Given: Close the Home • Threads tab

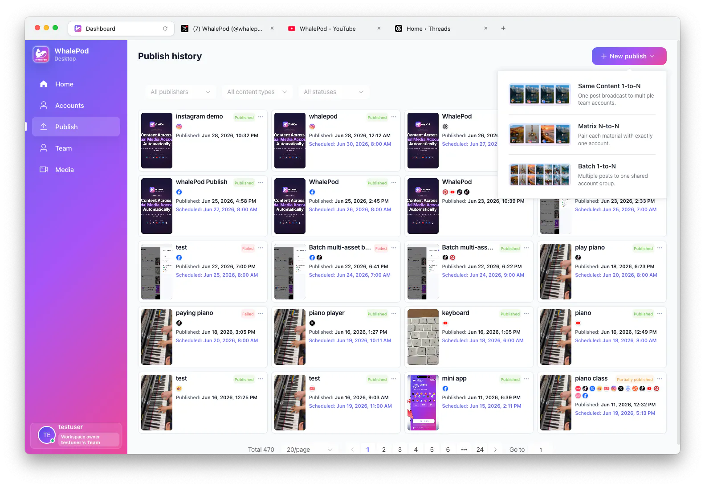Looking at the screenshot, I should pos(486,28).
